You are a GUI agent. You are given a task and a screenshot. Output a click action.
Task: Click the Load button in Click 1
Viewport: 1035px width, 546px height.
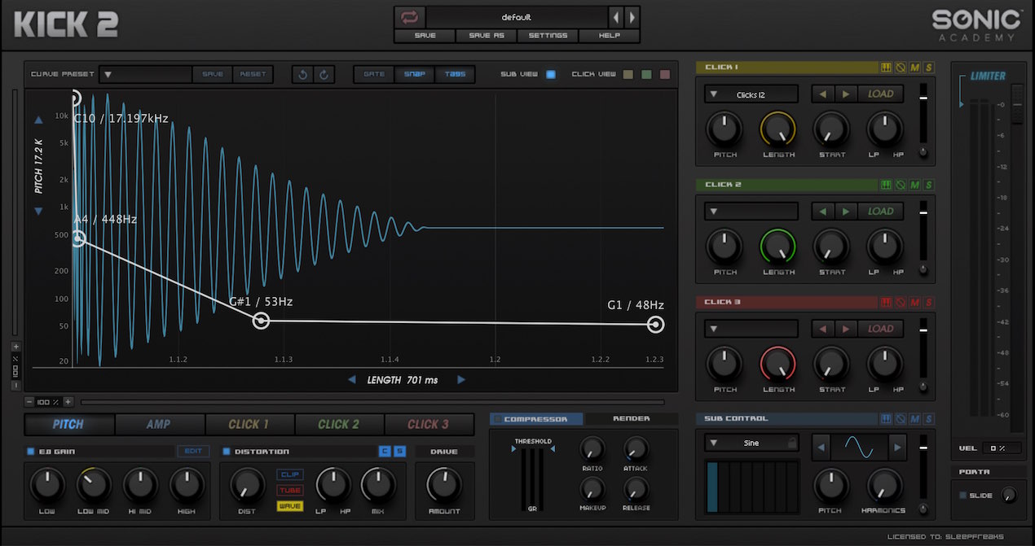880,94
